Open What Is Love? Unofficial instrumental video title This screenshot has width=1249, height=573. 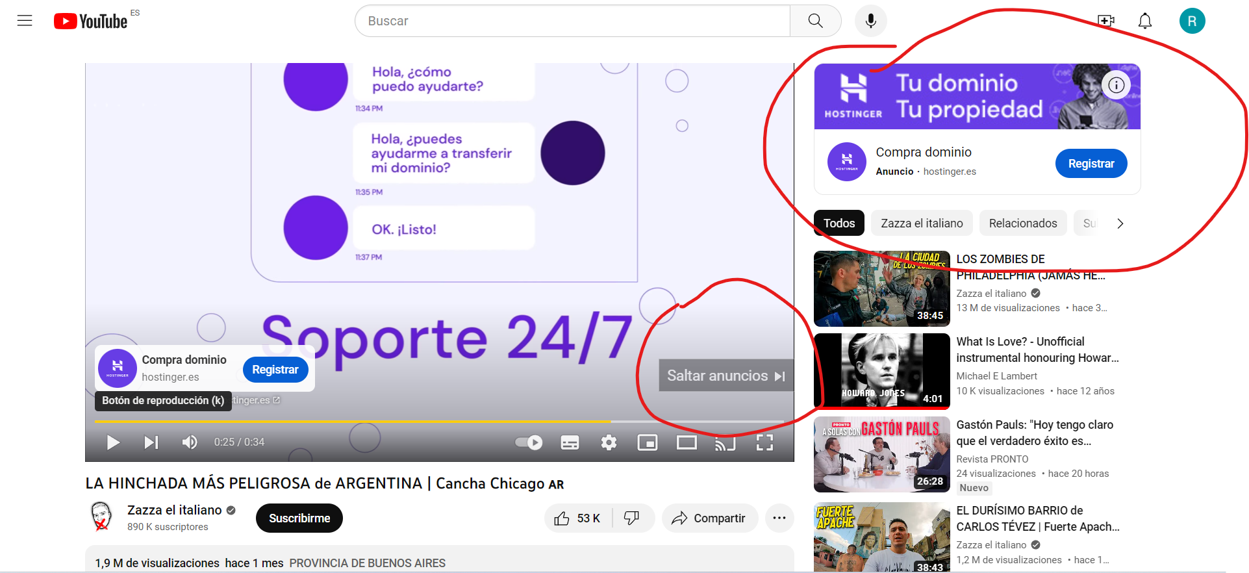(x=1037, y=350)
